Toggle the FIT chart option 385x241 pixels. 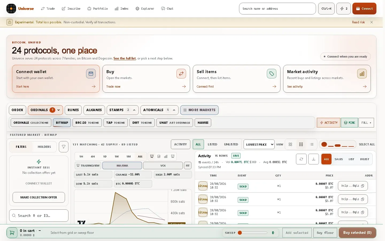tap(188, 165)
